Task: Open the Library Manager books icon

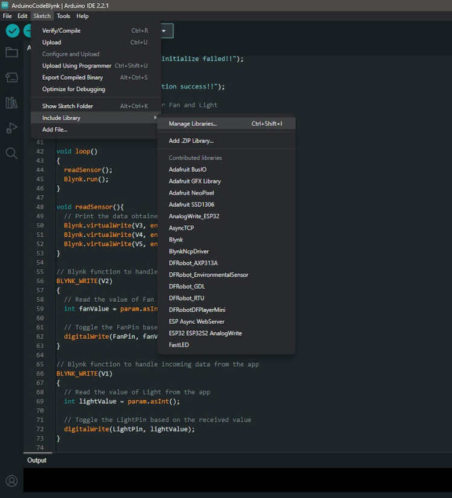Action: 11,103
